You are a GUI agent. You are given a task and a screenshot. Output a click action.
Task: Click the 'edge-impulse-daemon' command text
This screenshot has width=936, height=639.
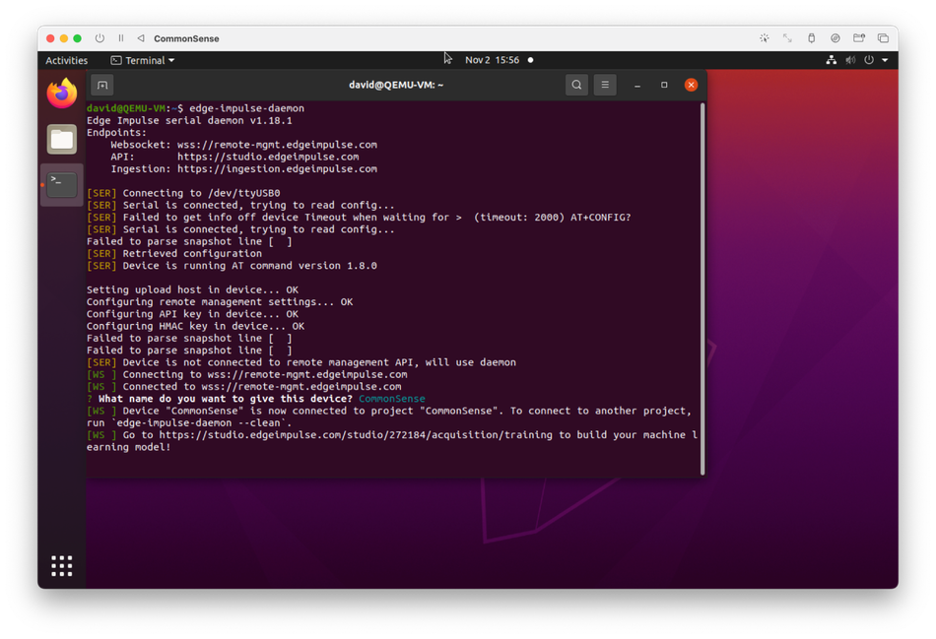click(x=246, y=108)
